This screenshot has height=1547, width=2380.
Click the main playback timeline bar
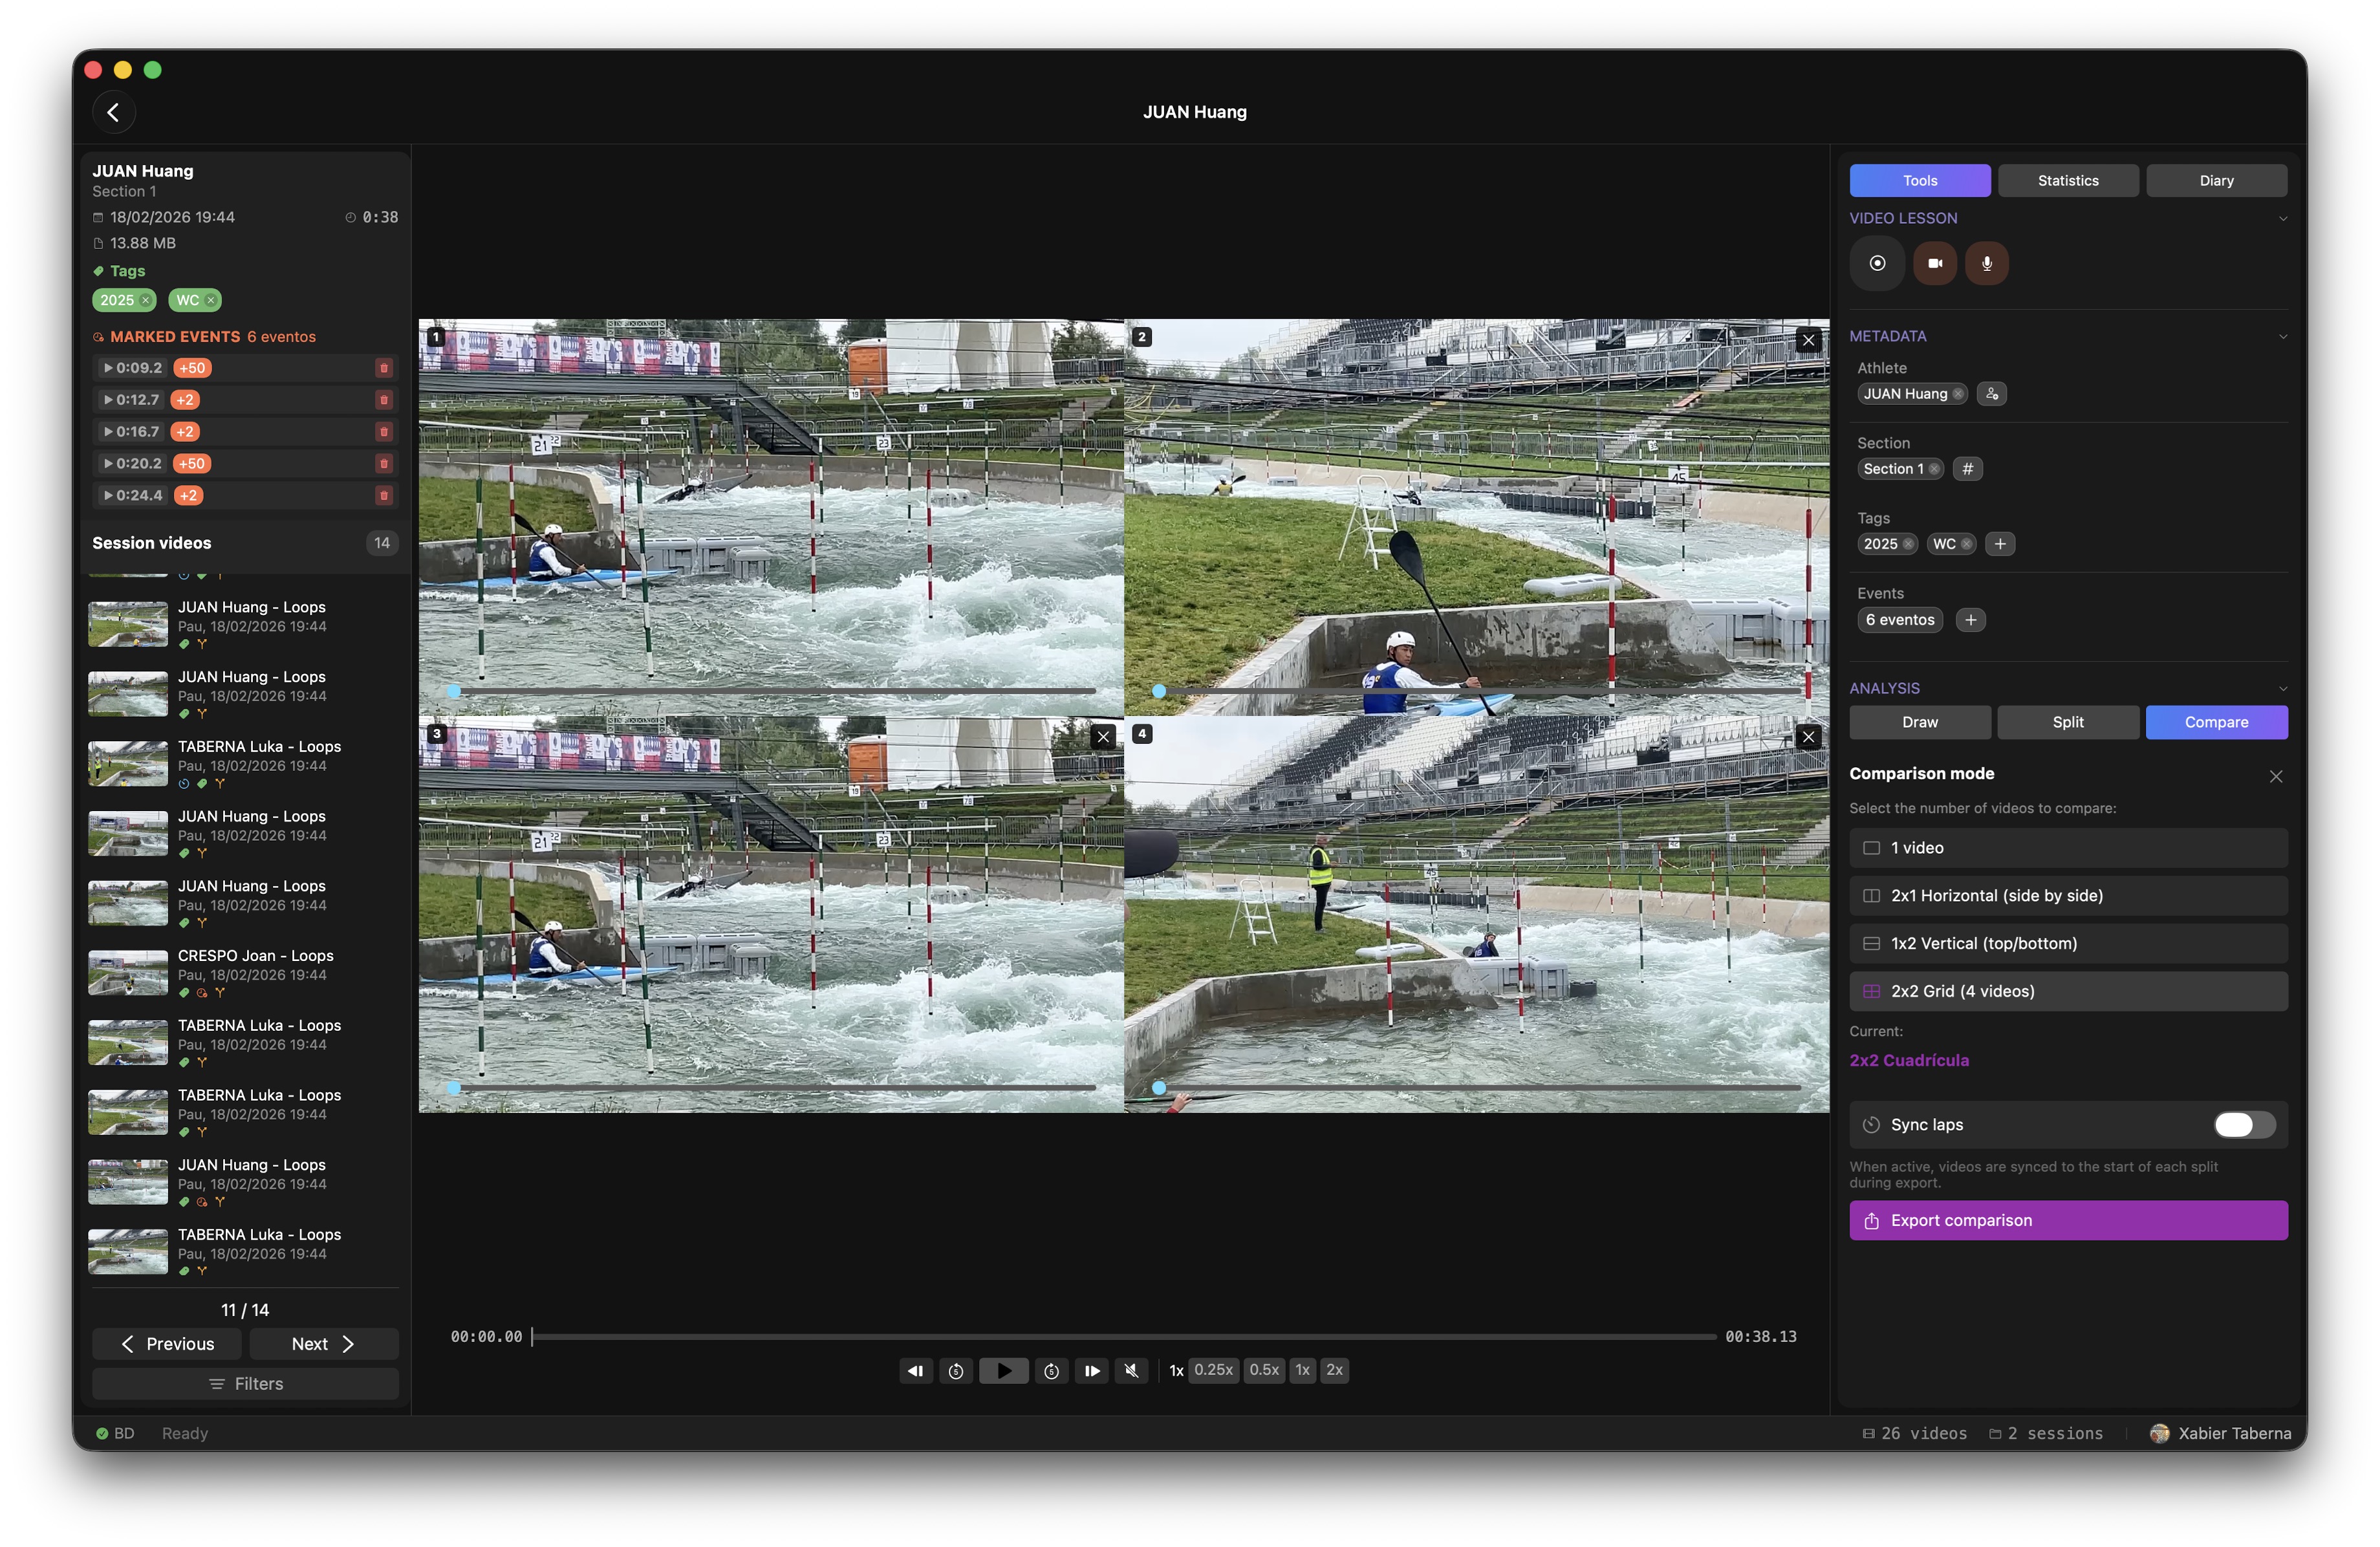(1120, 1336)
